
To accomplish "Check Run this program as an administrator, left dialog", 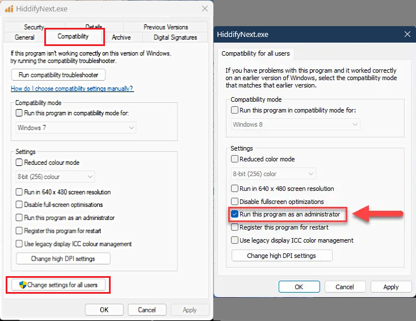I will 20,218.
